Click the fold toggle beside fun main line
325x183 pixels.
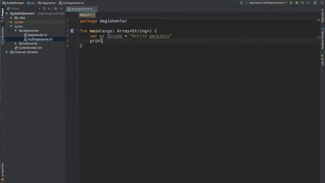click(78, 31)
